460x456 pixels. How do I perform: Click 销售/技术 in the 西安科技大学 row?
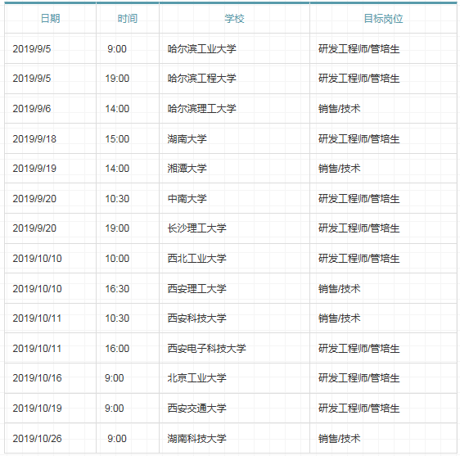click(x=340, y=318)
